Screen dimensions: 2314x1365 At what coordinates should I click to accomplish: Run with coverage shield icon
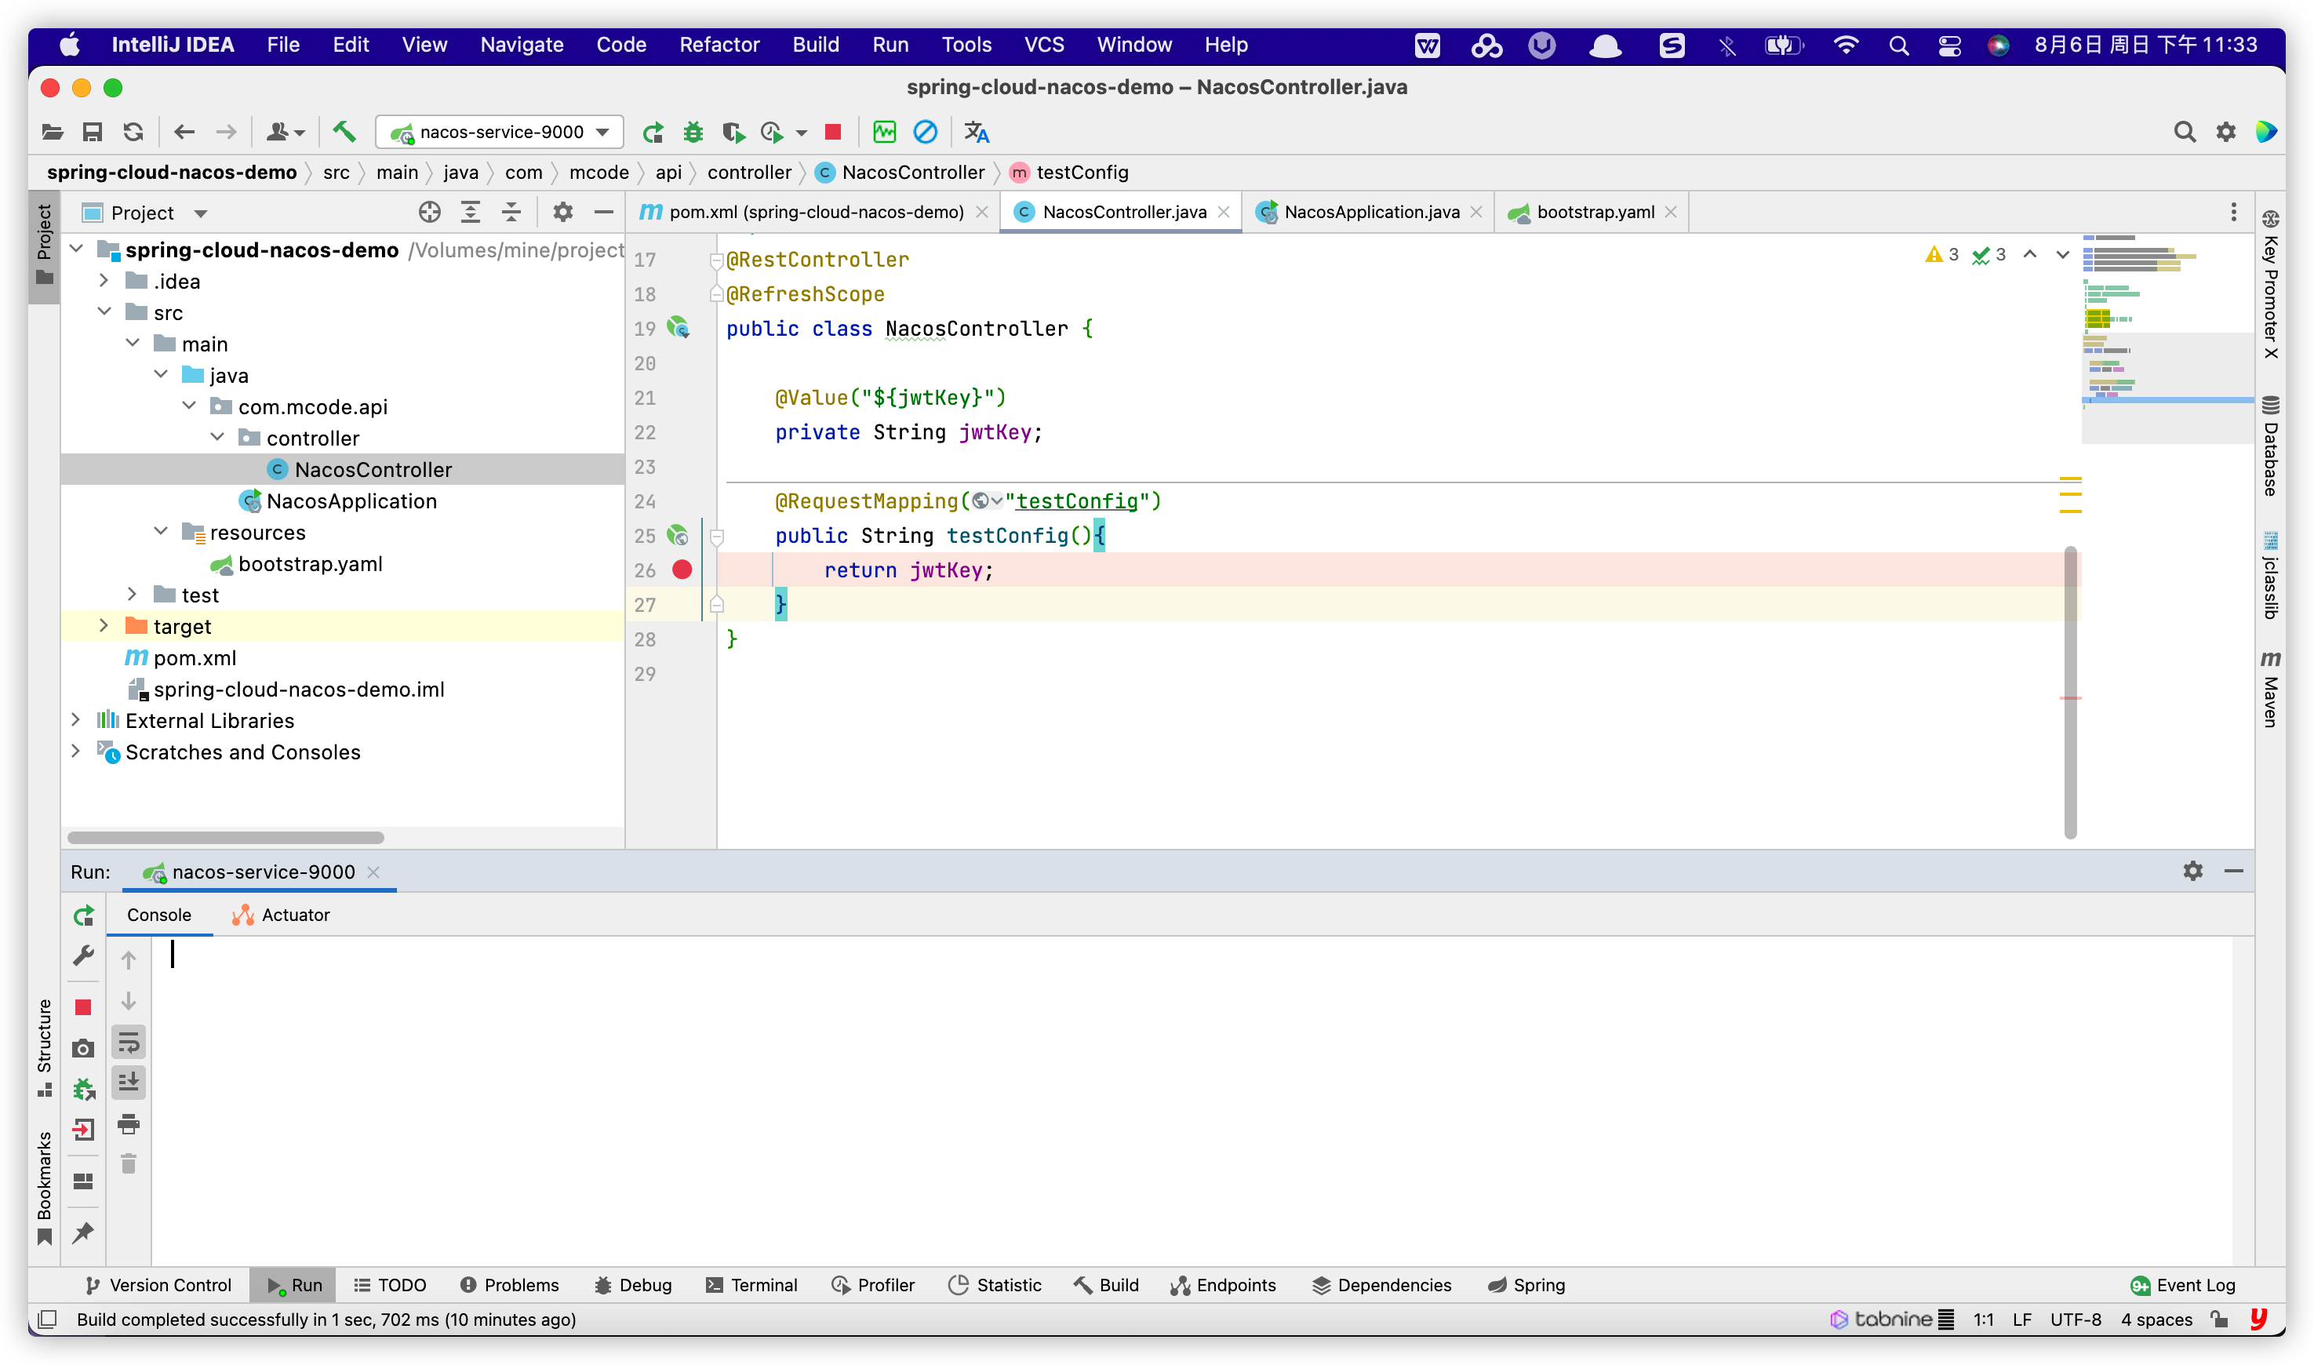pos(734,133)
